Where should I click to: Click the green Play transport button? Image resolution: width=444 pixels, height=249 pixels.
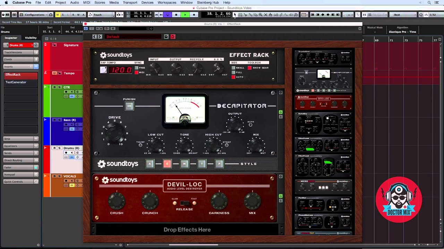(185, 15)
